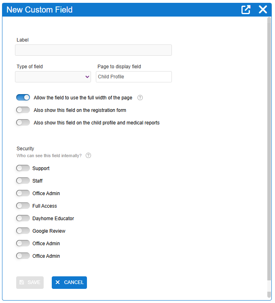The image size is (275, 303).
Task: Click help icon next to Security question
Action: [89, 156]
